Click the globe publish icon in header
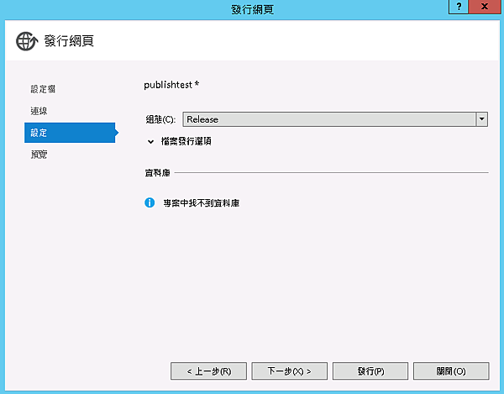 [x=27, y=41]
